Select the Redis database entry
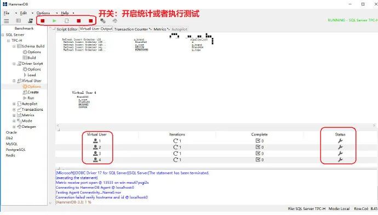 (10, 155)
